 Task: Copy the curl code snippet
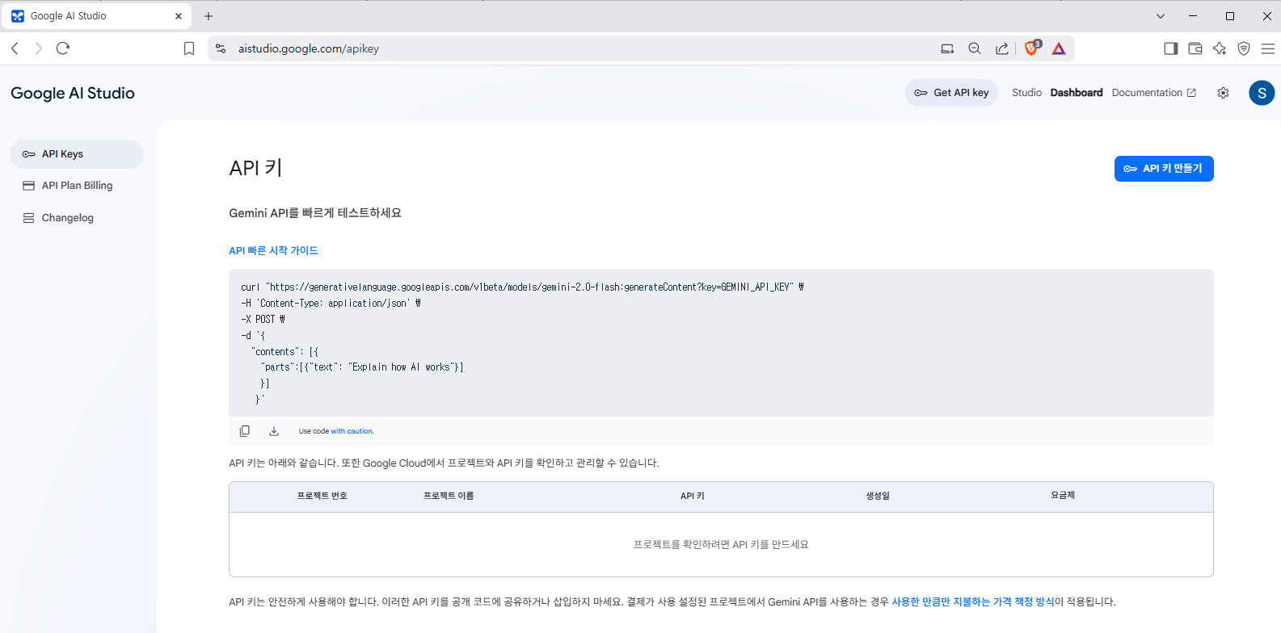(x=245, y=431)
